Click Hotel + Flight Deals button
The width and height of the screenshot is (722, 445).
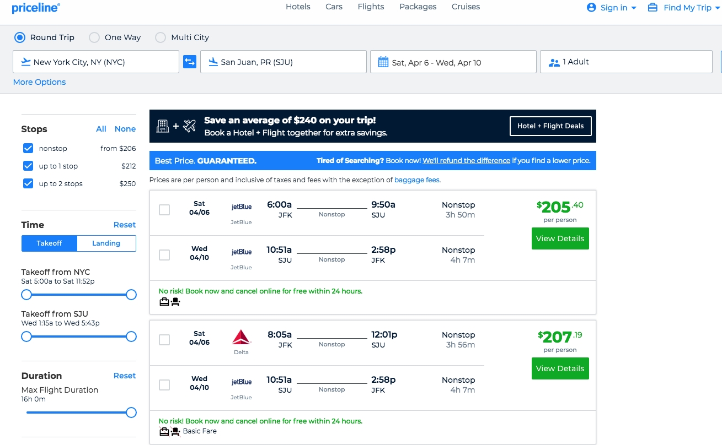click(550, 126)
